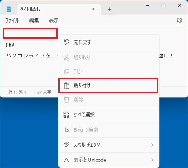Open the settings gear icon
Image resolution: width=188 pixels, height=168 pixels.
tap(180, 21)
